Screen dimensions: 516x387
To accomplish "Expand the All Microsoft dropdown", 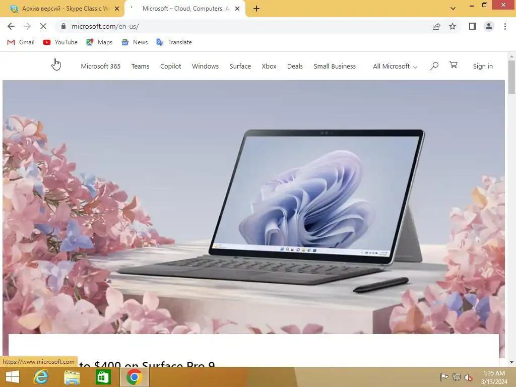I will [395, 66].
